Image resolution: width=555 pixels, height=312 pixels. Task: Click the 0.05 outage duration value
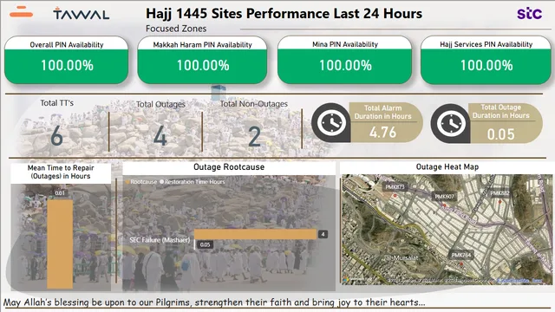tap(500, 134)
